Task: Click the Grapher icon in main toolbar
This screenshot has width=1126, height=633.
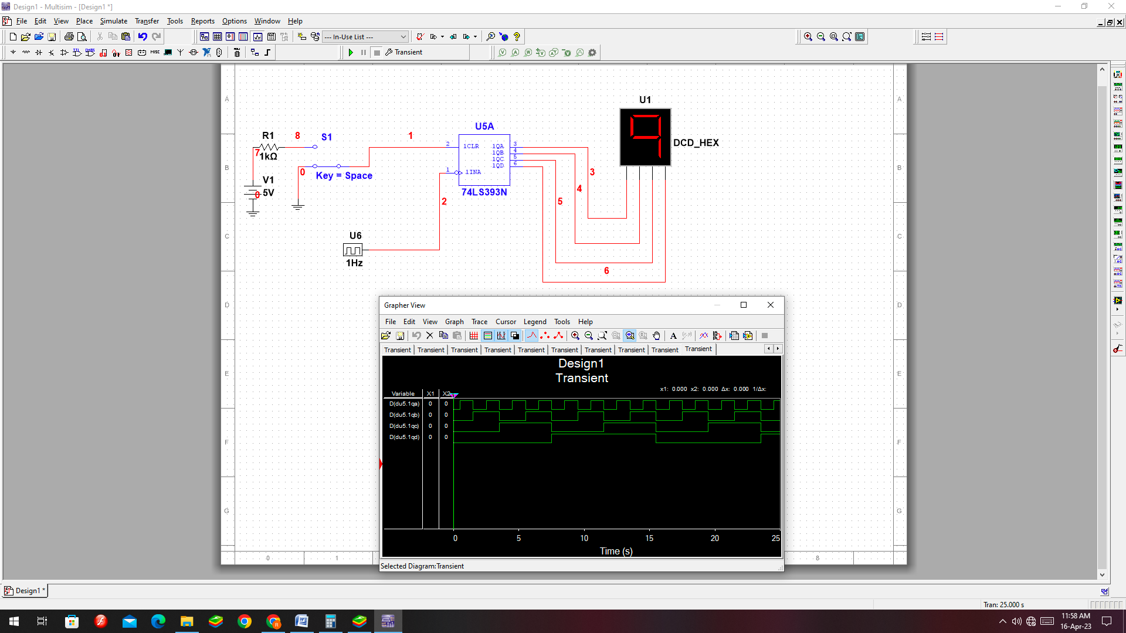Action: click(258, 37)
